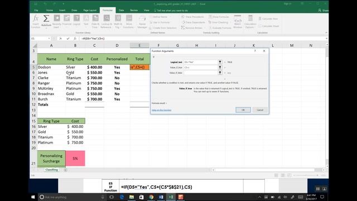The height and width of the screenshot is (201, 357).
Task: Select the Page Layout view icon in status bar
Action: pos(283,175)
